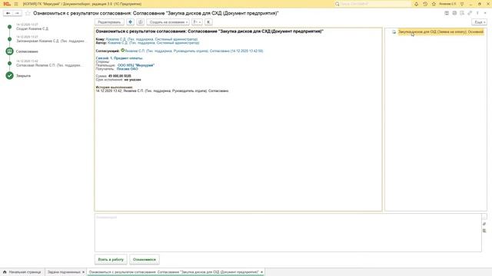Focus the global search field in title bar
Screen dimensions: 492x276
(372, 4)
